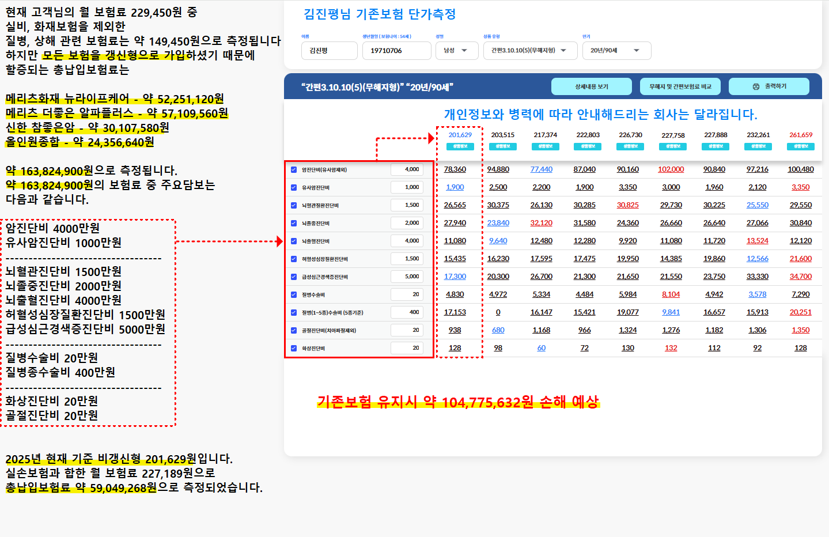Open the blue 680 premium link

(x=498, y=330)
